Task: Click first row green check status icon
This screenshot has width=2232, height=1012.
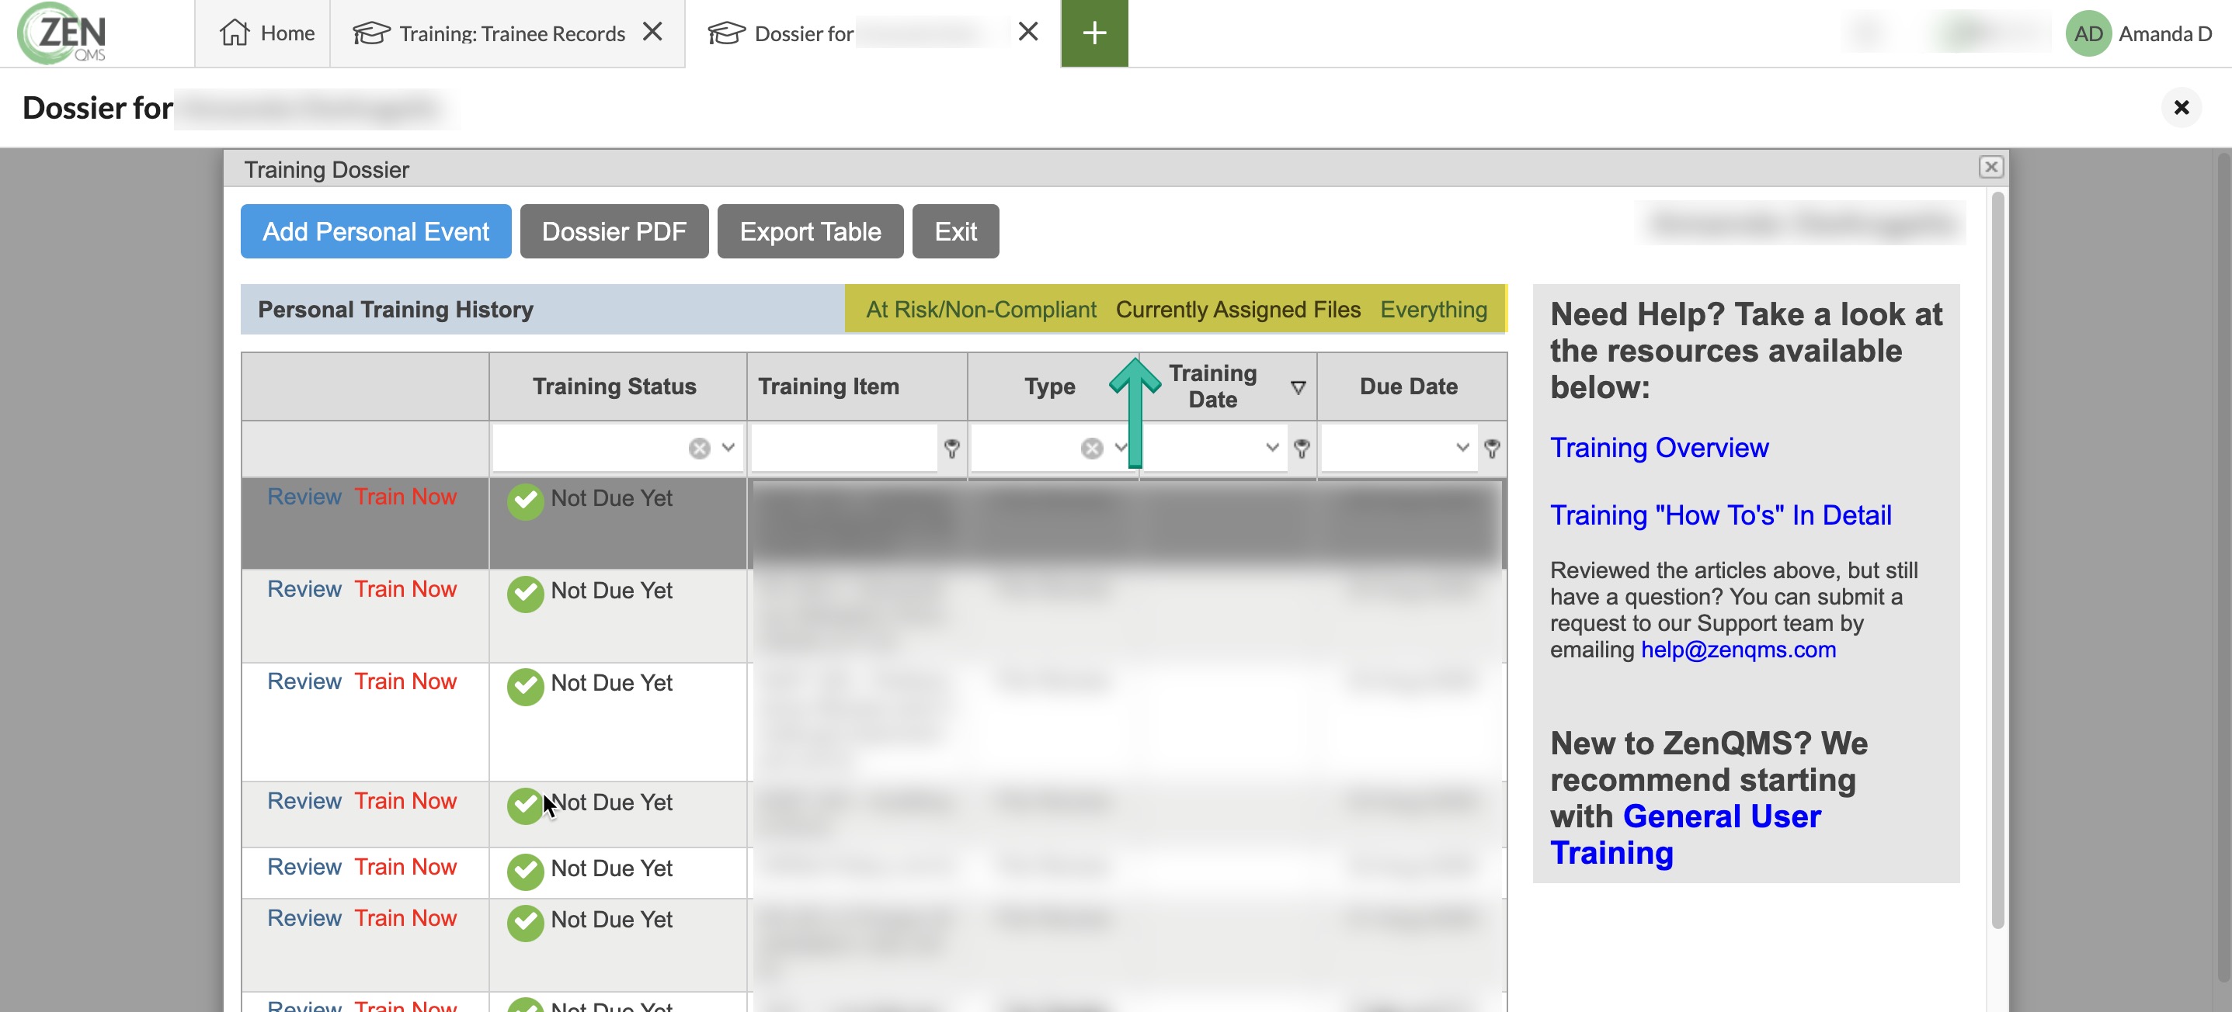Action: tap(525, 501)
